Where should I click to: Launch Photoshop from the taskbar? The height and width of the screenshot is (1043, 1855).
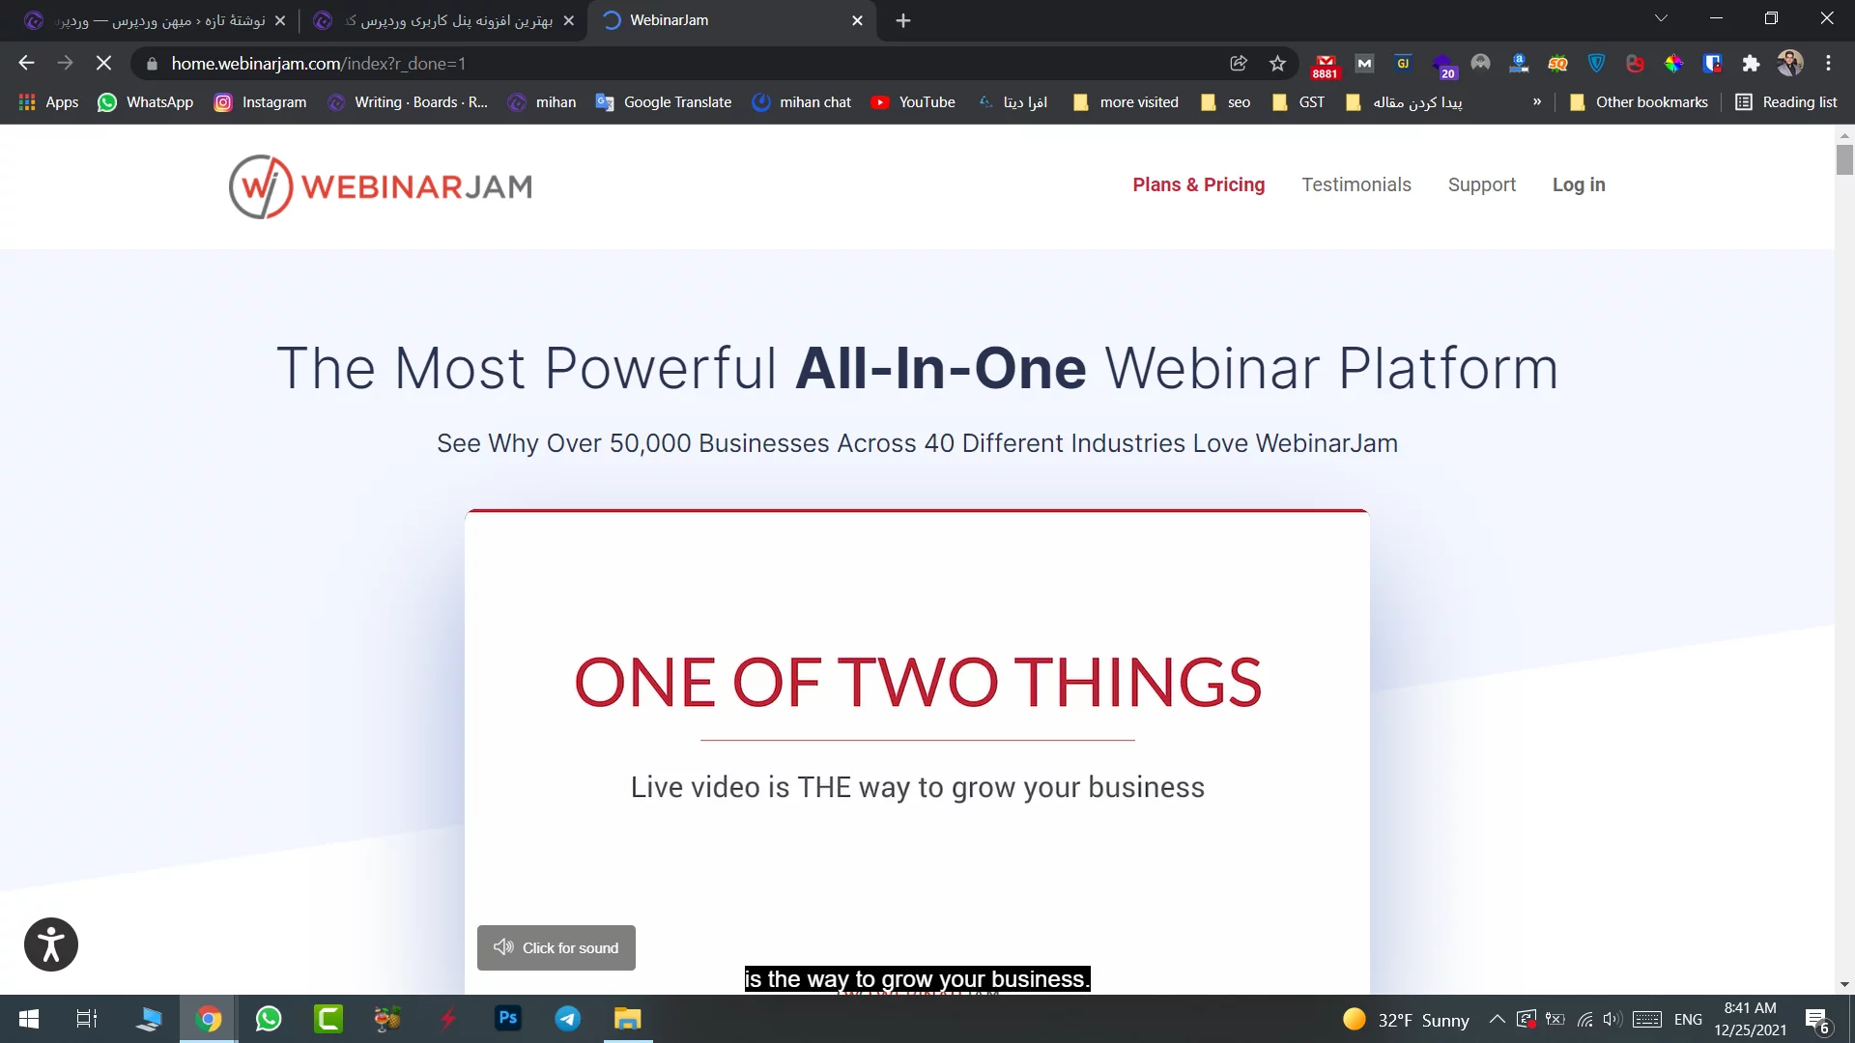coord(507,1019)
